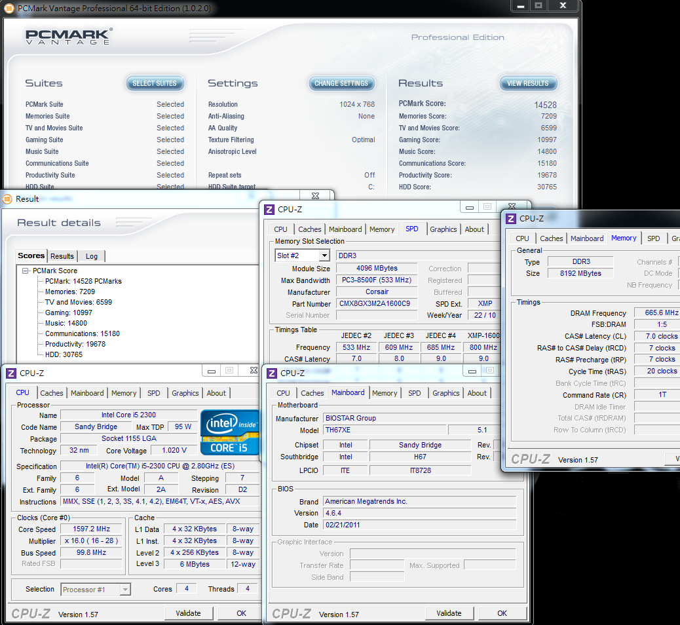The image size is (680, 625).
Task: Close the Result details window
Action: (315, 196)
